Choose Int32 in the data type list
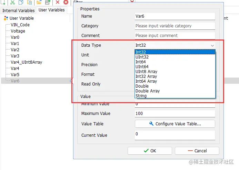This screenshot has height=170, width=239. coord(175,52)
